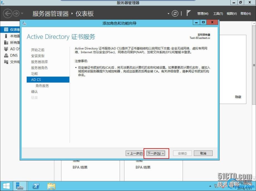This screenshot has width=256, height=191.
Task: Go to 角色服务 wizard step
Action: pos(42,86)
